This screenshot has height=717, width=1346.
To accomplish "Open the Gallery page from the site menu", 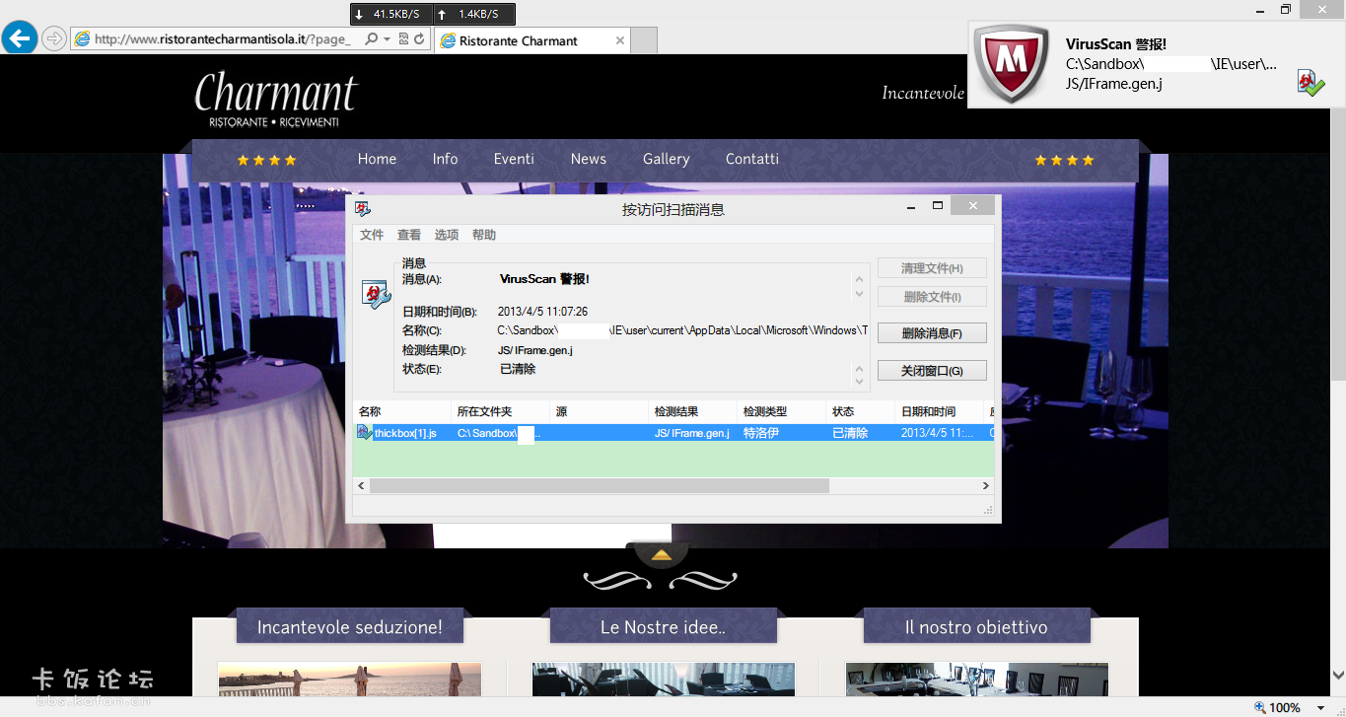I will click(666, 159).
